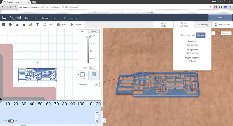The image size is (233, 126).
Task: Open the Help menu
Action: (55, 18)
